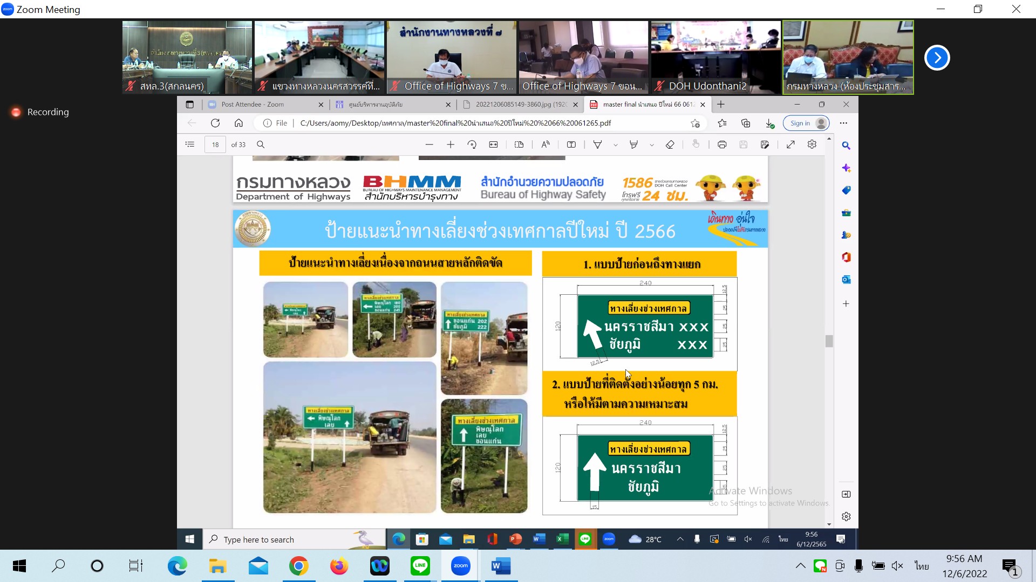Viewport: 1036px width, 582px height.
Task: Click the Edge refresh icon
Action: pyautogui.click(x=215, y=123)
